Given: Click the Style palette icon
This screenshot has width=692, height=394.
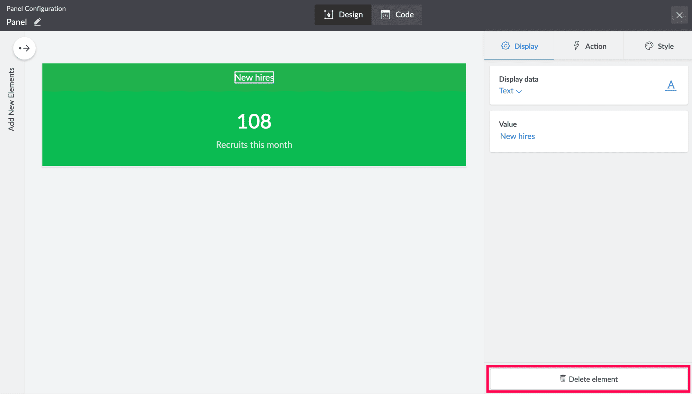Looking at the screenshot, I should point(649,46).
